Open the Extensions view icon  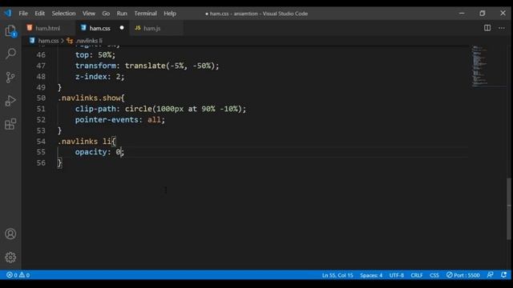click(10, 124)
